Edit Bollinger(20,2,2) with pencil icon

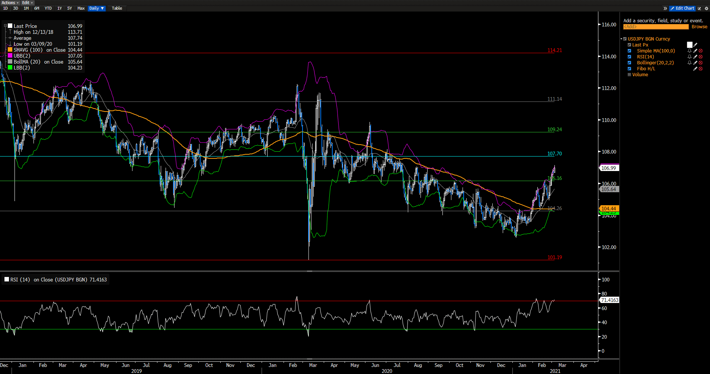pos(695,62)
